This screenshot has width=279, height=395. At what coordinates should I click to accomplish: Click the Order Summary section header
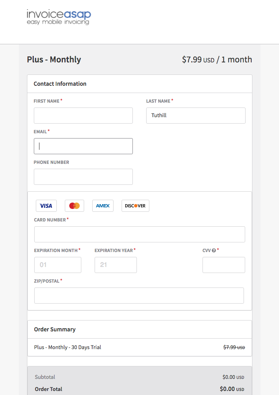(x=55, y=329)
